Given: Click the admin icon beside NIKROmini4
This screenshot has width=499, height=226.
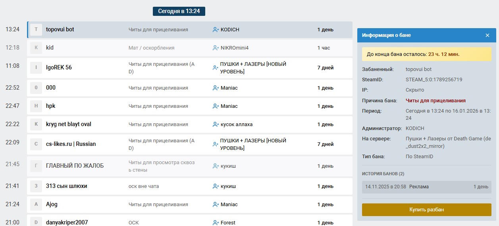Looking at the screenshot, I should point(216,48).
